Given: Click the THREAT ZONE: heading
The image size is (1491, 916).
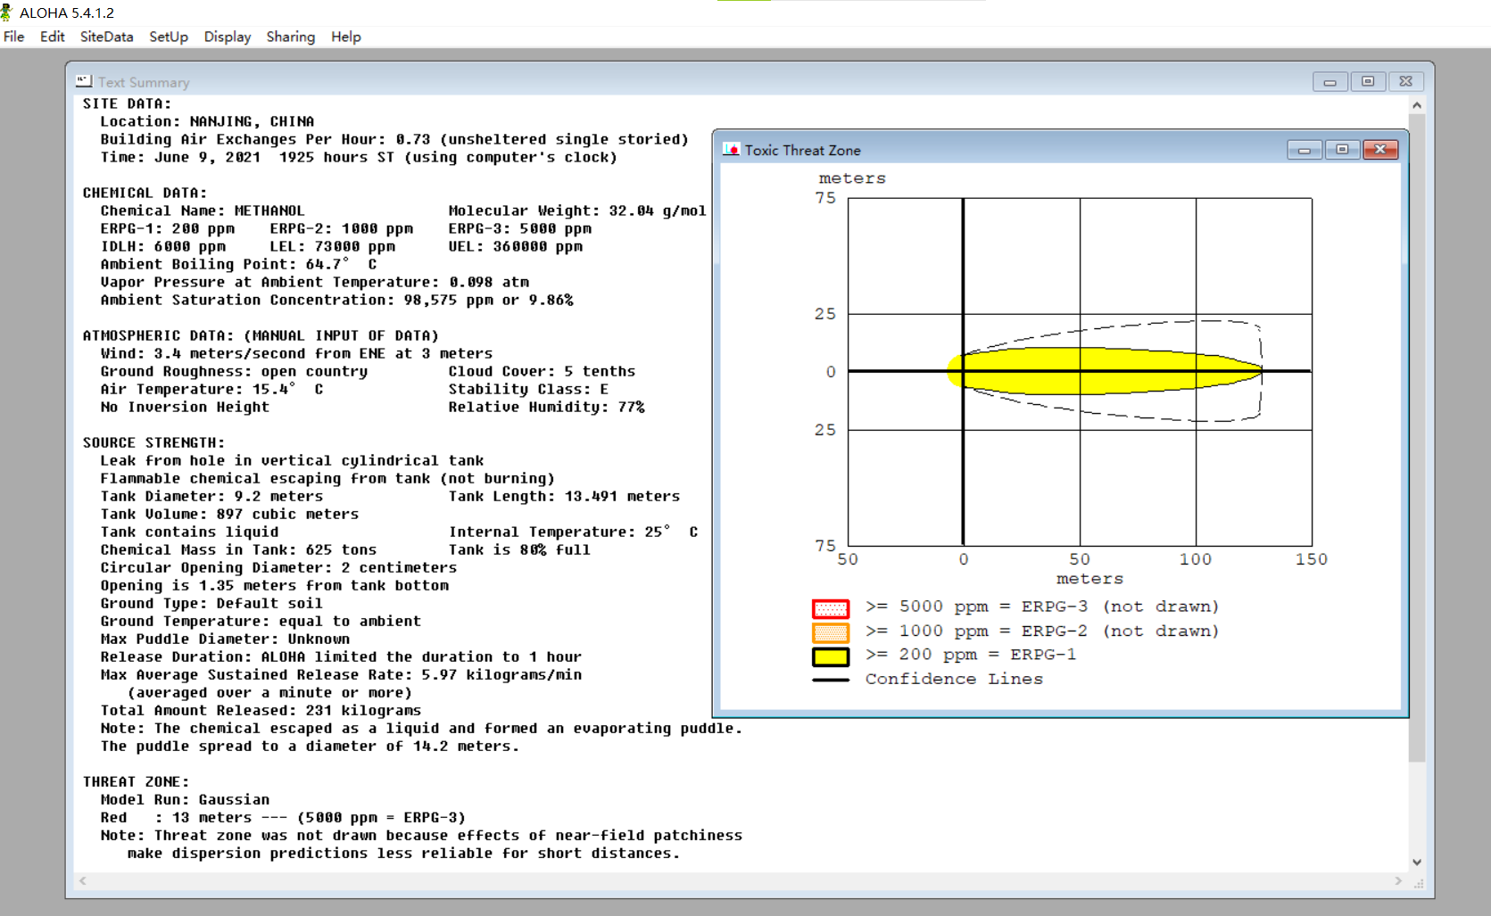Looking at the screenshot, I should [x=136, y=781].
